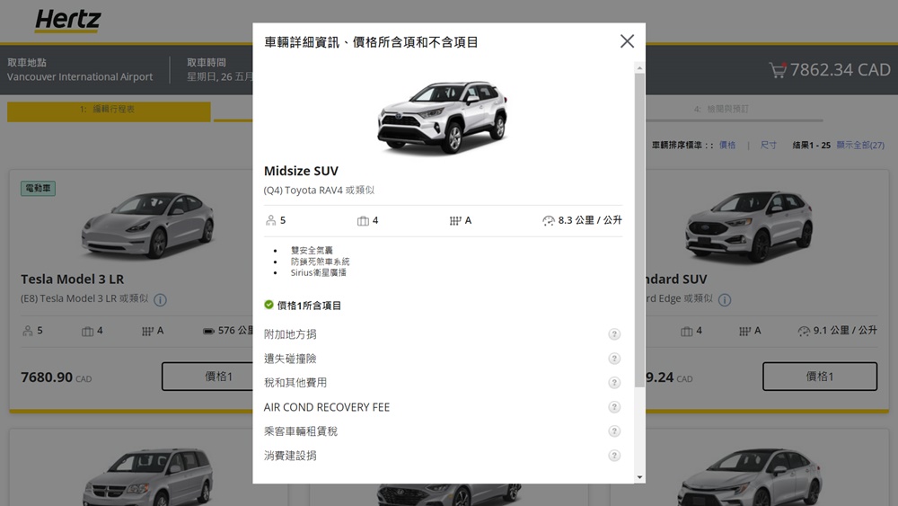Click the Toyota RAV4 image in the dialog
The height and width of the screenshot is (506, 898).
tap(443, 117)
